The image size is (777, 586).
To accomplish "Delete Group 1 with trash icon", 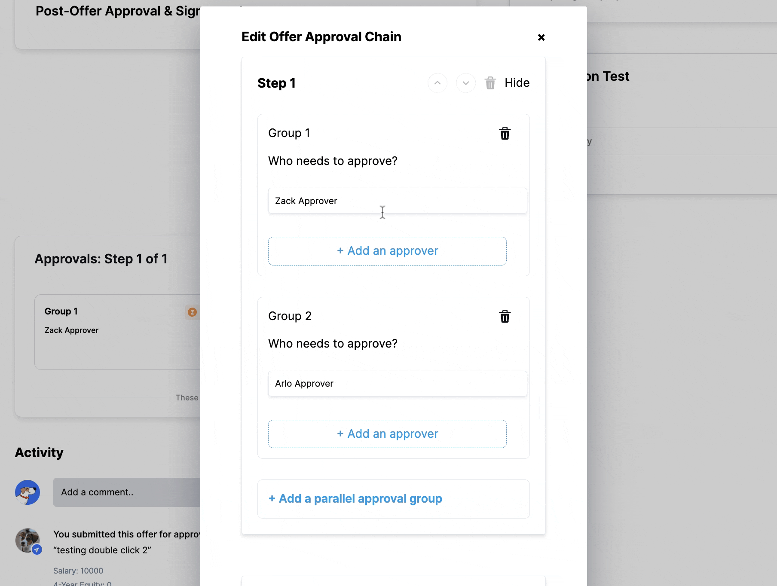I will tap(505, 134).
